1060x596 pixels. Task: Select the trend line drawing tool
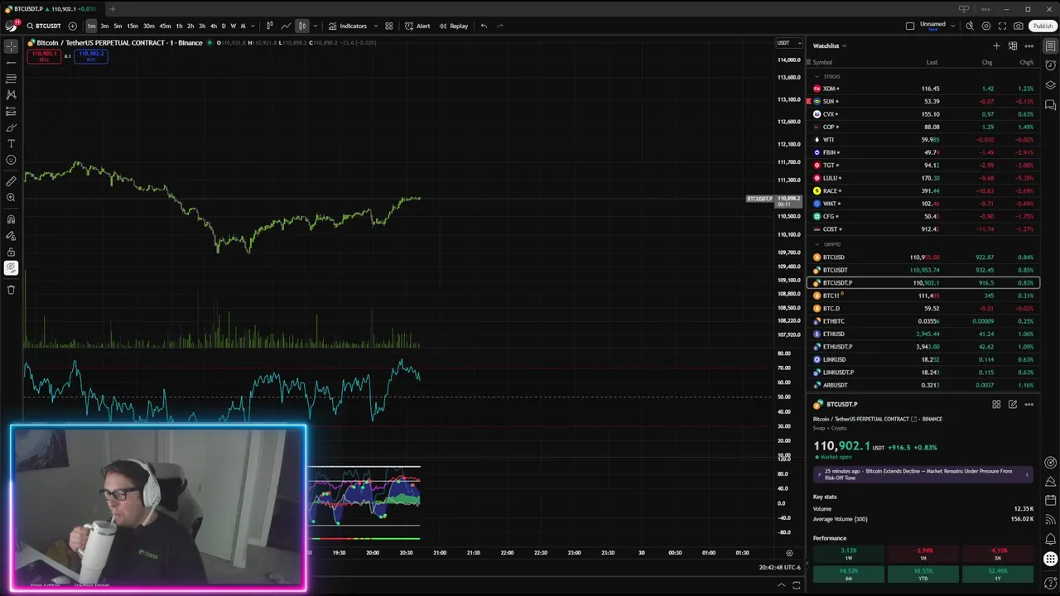11,62
